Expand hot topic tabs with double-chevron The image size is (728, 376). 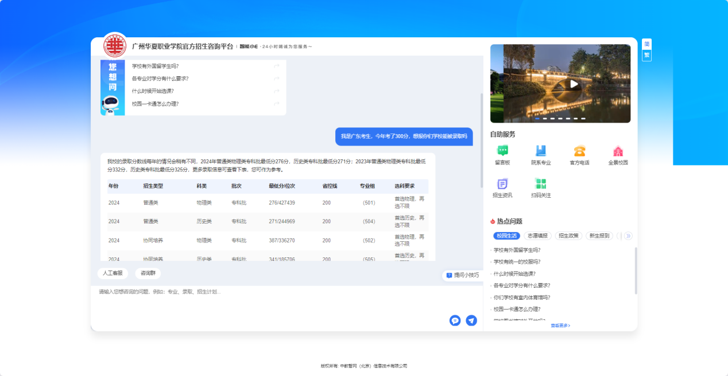pos(628,236)
